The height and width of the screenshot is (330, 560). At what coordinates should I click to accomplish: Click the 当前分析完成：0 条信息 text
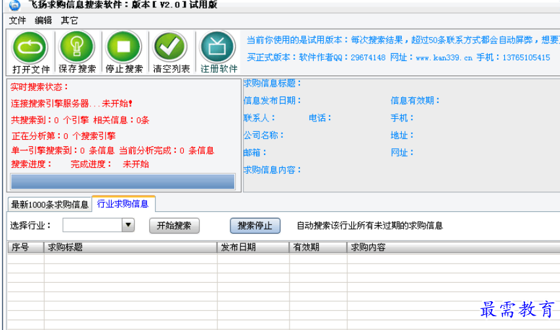(x=167, y=150)
